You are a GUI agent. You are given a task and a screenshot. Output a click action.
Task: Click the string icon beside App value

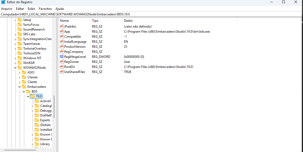point(62,31)
